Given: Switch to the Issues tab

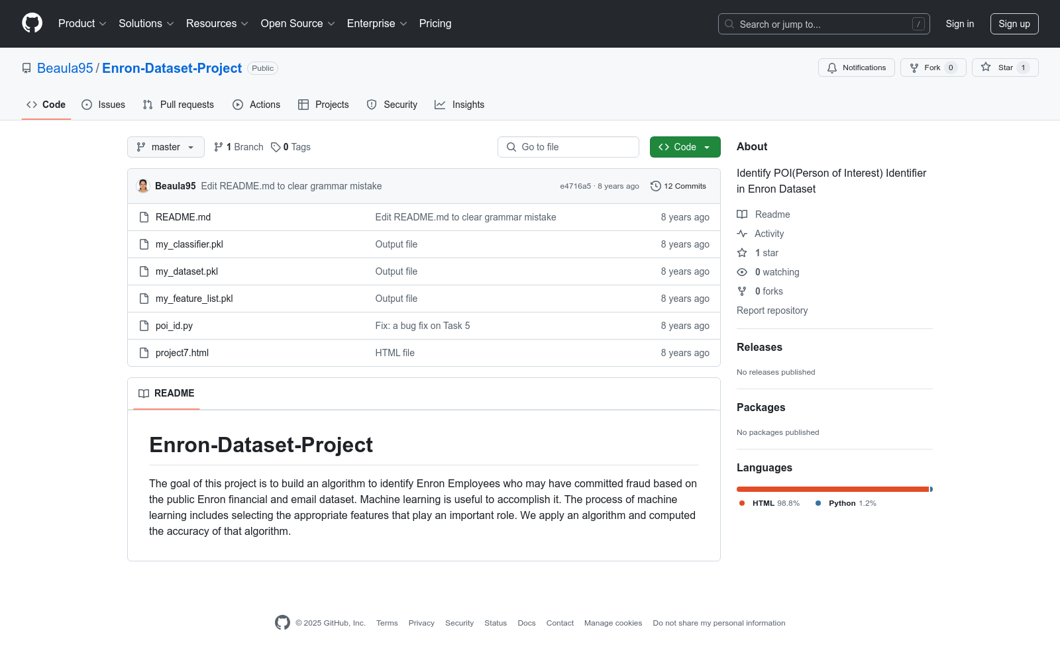Looking at the screenshot, I should click(x=103, y=105).
